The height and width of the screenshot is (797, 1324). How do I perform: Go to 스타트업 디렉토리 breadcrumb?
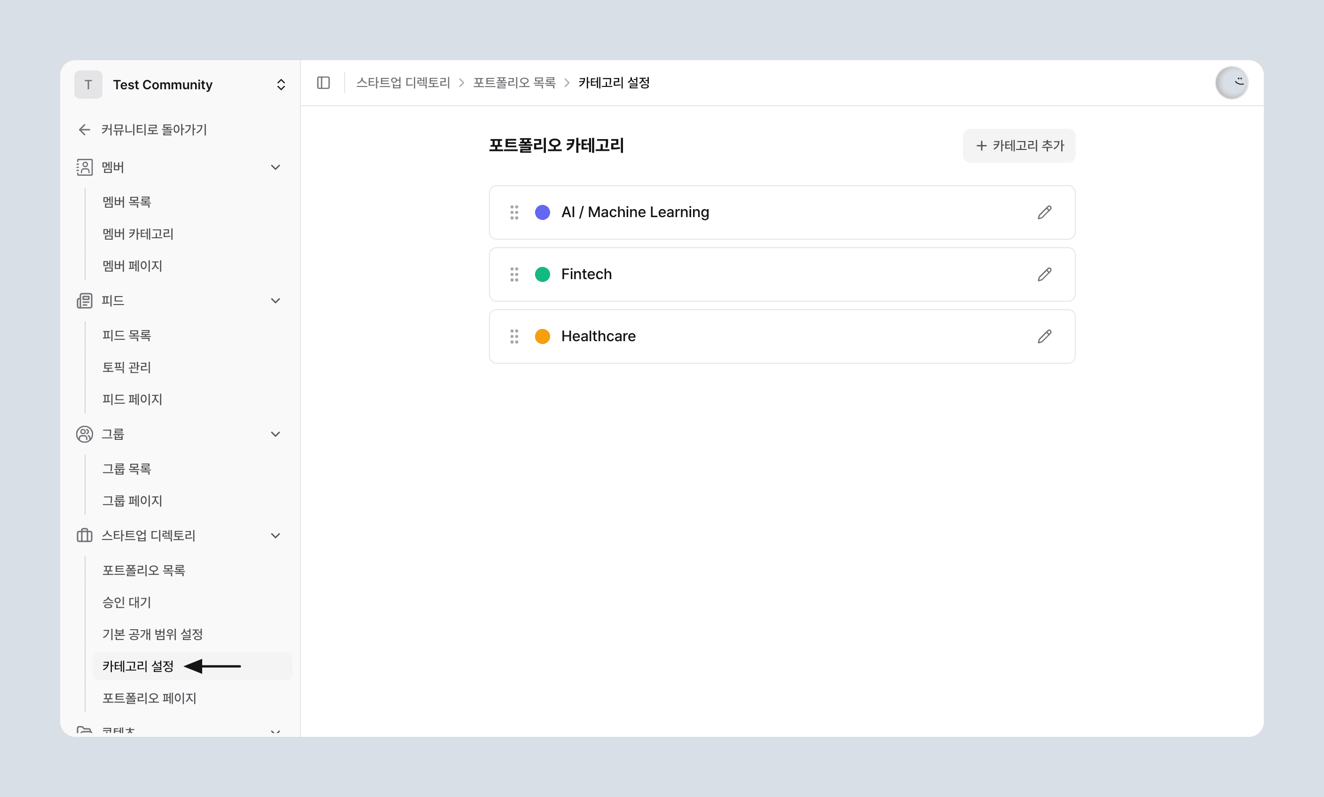coord(403,83)
